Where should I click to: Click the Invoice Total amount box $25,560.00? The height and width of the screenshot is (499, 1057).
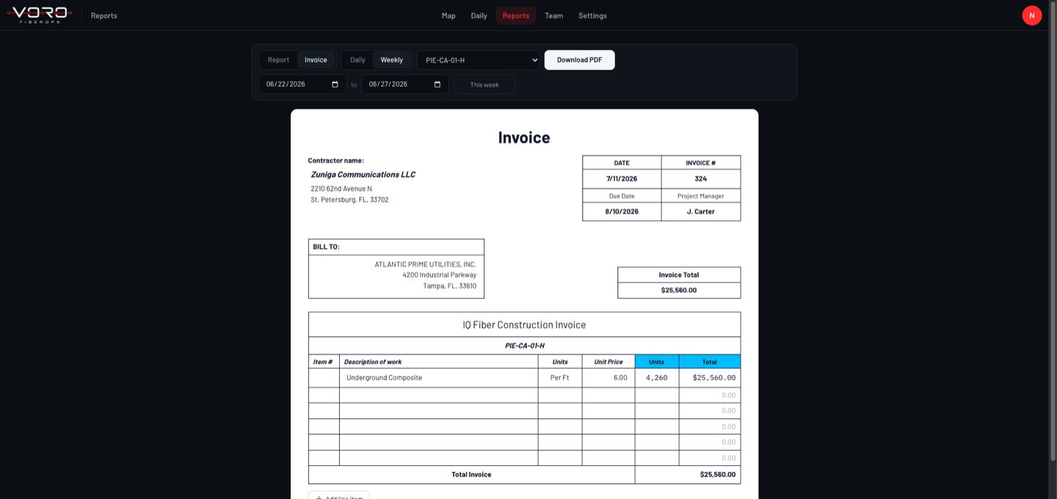coord(679,291)
